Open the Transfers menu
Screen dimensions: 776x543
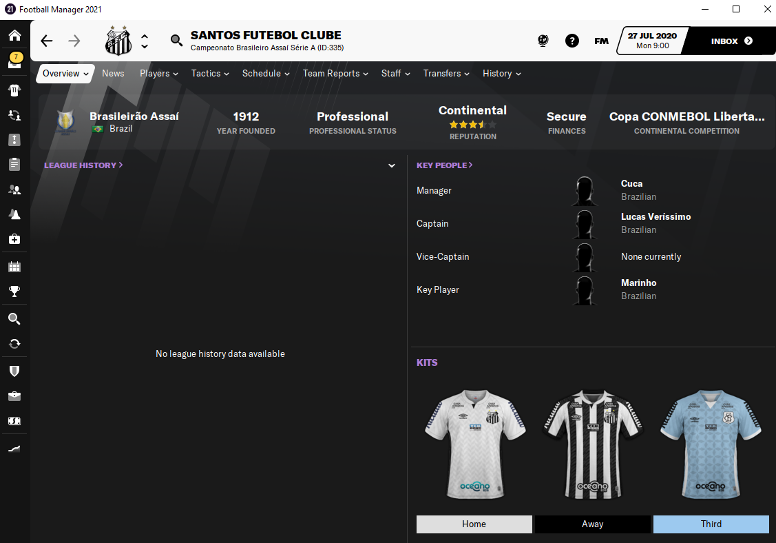click(446, 73)
